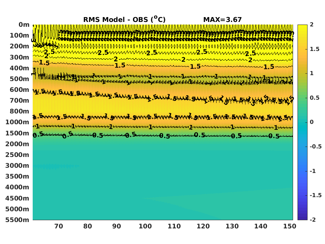Click the '600m' depth axis label

point(19,90)
